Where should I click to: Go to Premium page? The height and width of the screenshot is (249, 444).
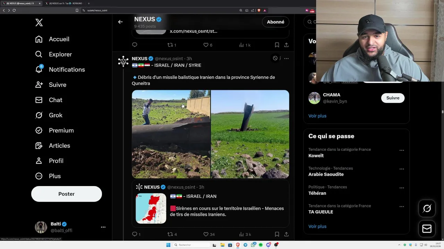(54, 130)
